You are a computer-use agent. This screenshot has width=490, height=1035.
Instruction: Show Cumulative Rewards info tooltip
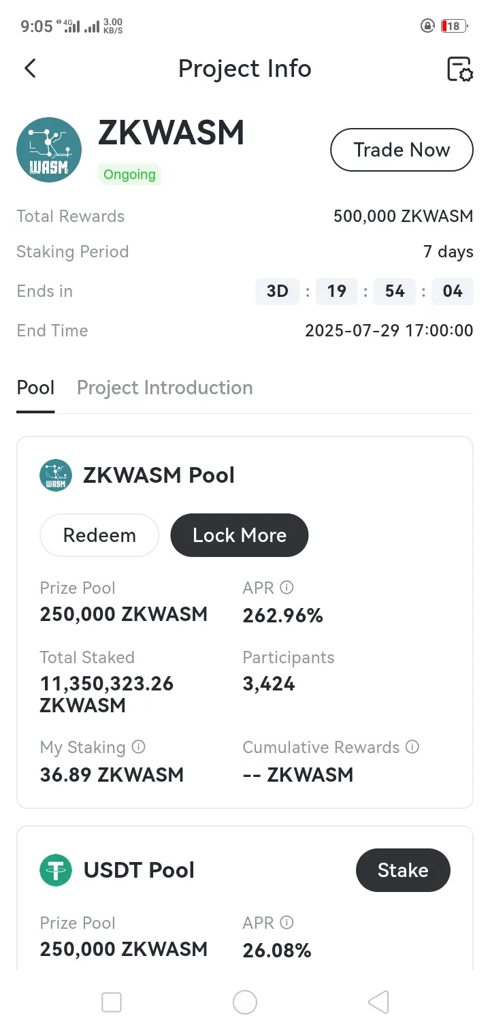pyautogui.click(x=412, y=747)
